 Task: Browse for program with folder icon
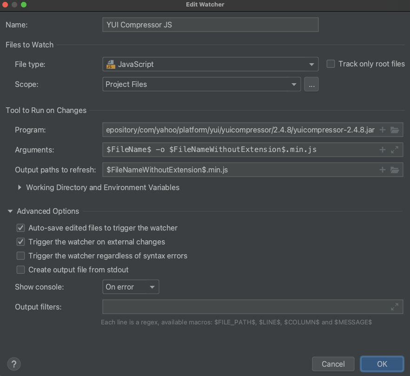pos(395,130)
